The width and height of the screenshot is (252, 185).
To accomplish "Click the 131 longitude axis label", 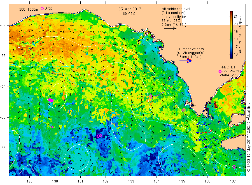I will (x=80, y=181).
